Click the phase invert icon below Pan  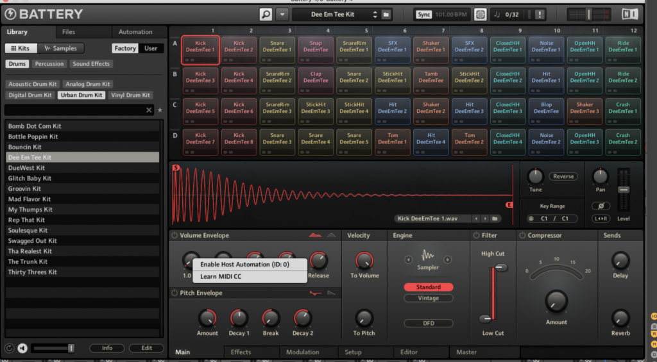601,206
